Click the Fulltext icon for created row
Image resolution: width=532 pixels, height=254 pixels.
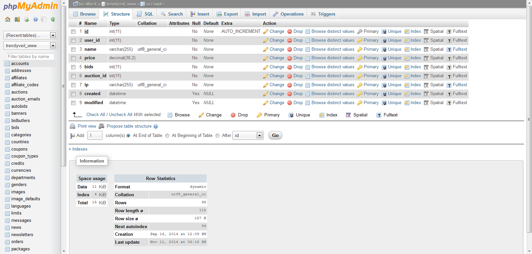point(449,94)
